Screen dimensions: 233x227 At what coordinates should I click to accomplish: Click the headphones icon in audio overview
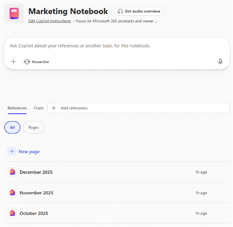[120, 11]
